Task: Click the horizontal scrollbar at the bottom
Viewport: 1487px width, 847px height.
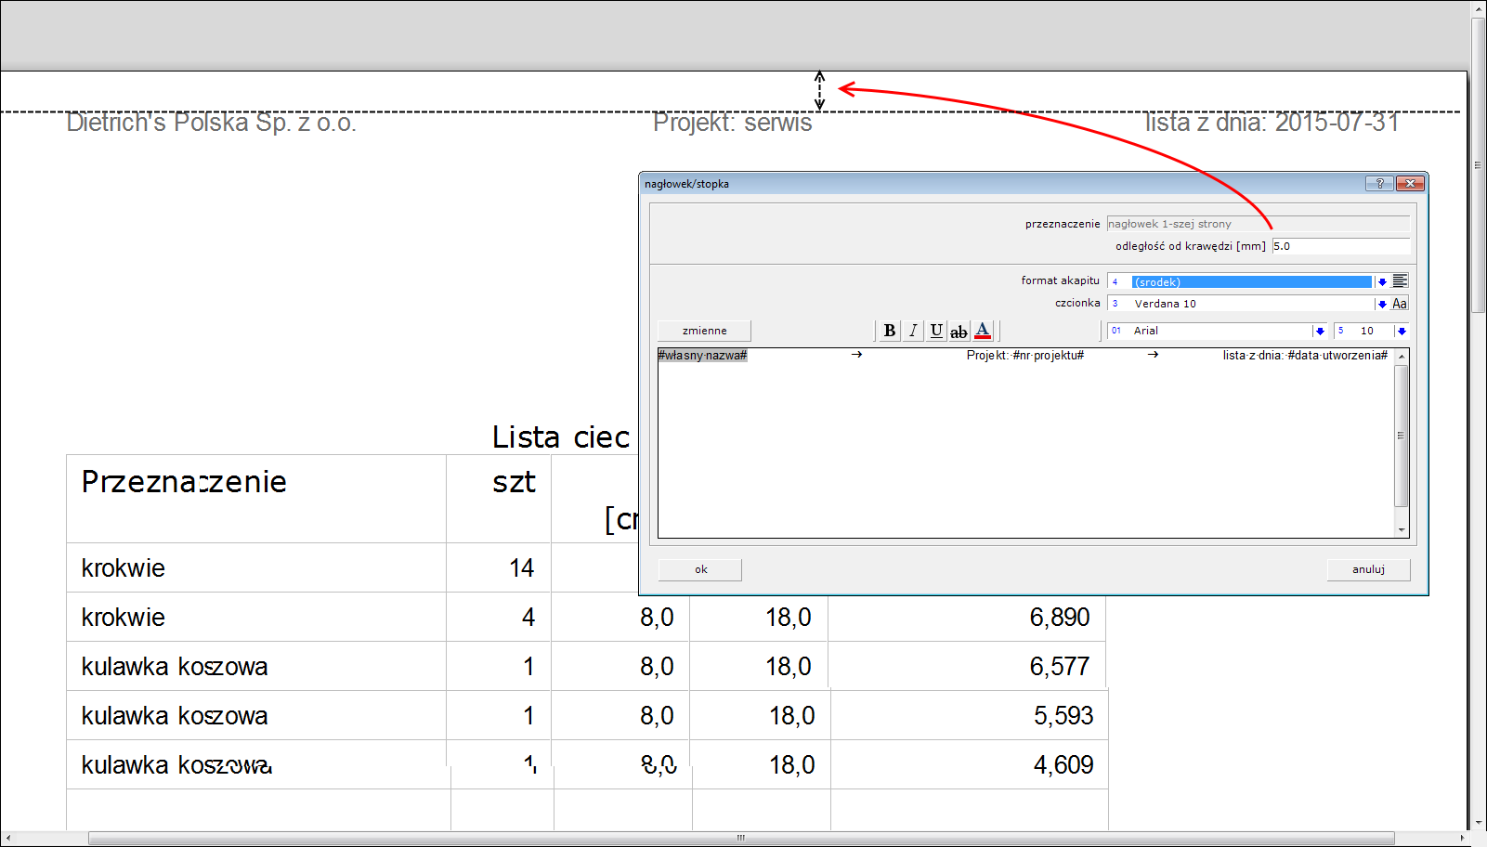Action: [740, 838]
